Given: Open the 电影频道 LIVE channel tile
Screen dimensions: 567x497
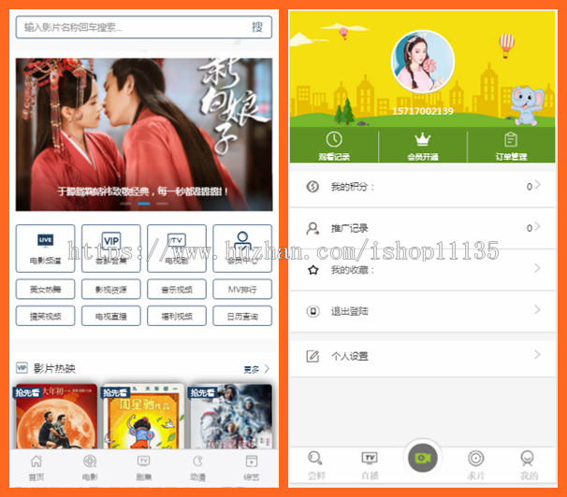Looking at the screenshot, I should (x=45, y=248).
